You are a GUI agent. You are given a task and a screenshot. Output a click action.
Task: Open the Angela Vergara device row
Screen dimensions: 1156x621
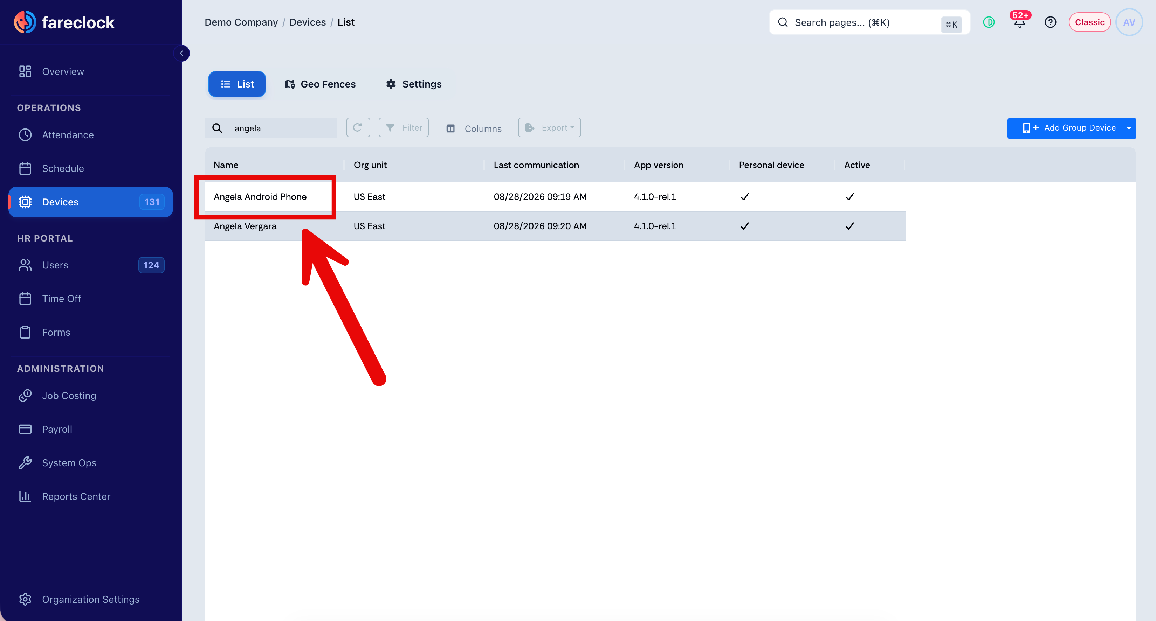(556, 226)
